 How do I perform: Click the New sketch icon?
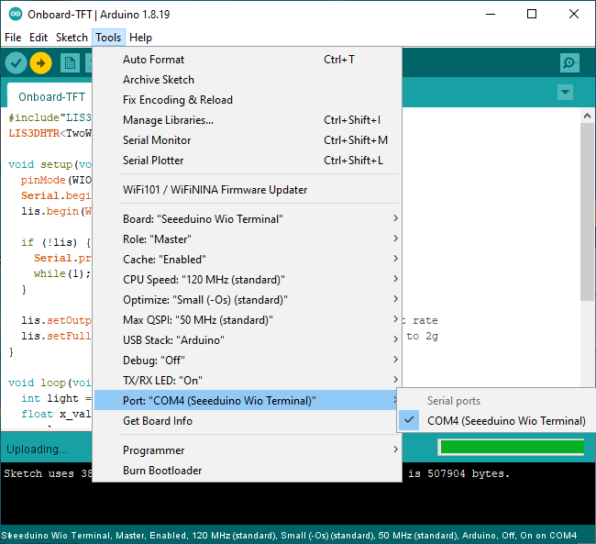(x=70, y=63)
